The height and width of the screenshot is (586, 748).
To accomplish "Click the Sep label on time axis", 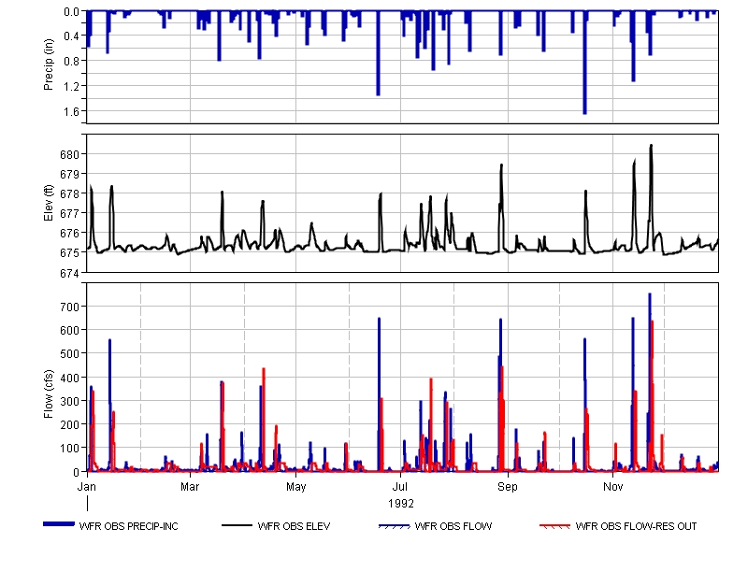I will [507, 487].
